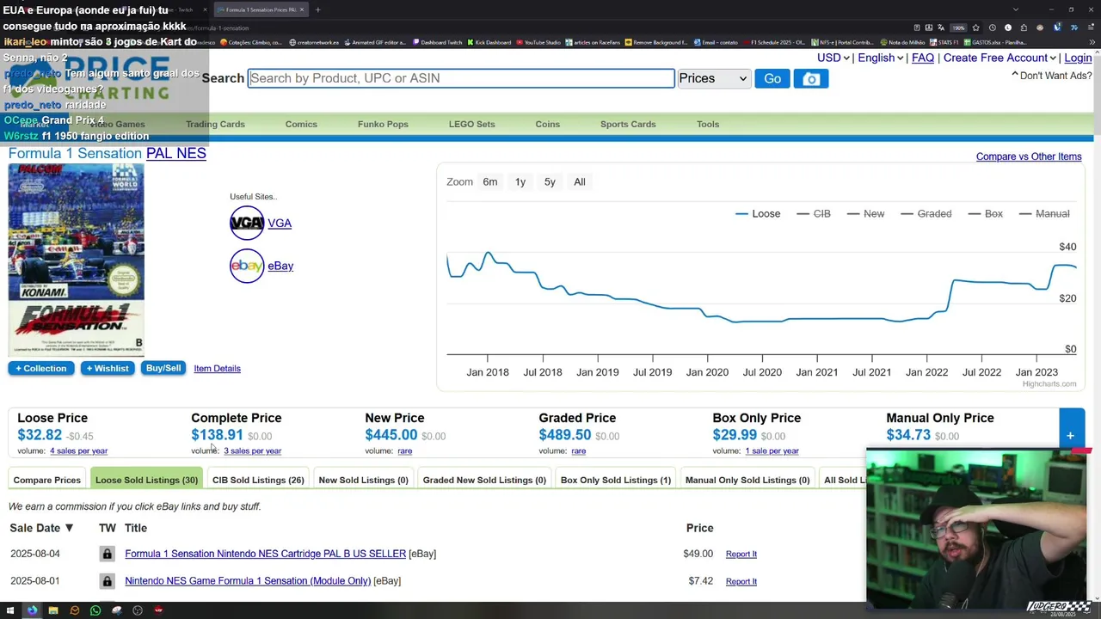Image resolution: width=1101 pixels, height=619 pixels.
Task: Toggle the New series in chart legend
Action: click(865, 213)
